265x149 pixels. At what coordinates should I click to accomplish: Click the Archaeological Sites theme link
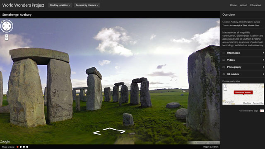238,26
